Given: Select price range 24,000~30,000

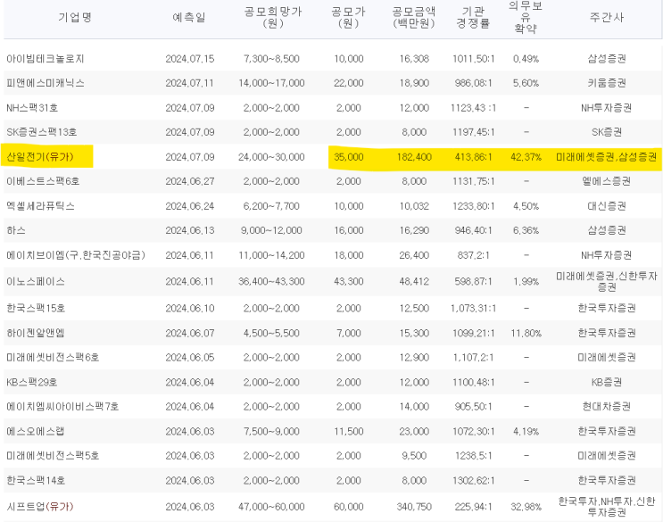Looking at the screenshot, I should coord(271,157).
